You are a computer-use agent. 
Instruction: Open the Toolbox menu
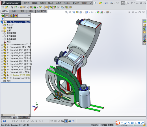point(67,3)
